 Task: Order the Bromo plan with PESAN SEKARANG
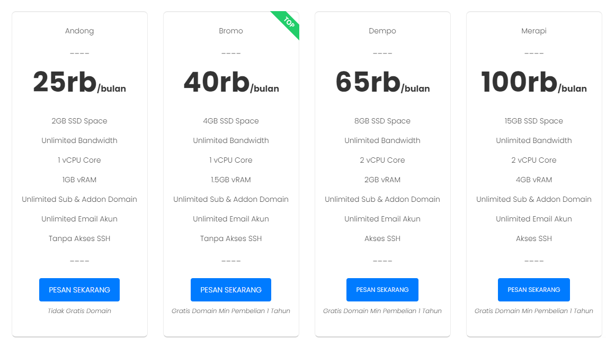point(231,290)
